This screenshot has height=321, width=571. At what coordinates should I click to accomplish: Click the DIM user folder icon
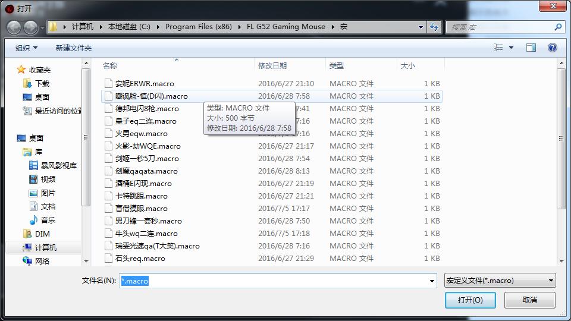tap(27, 234)
